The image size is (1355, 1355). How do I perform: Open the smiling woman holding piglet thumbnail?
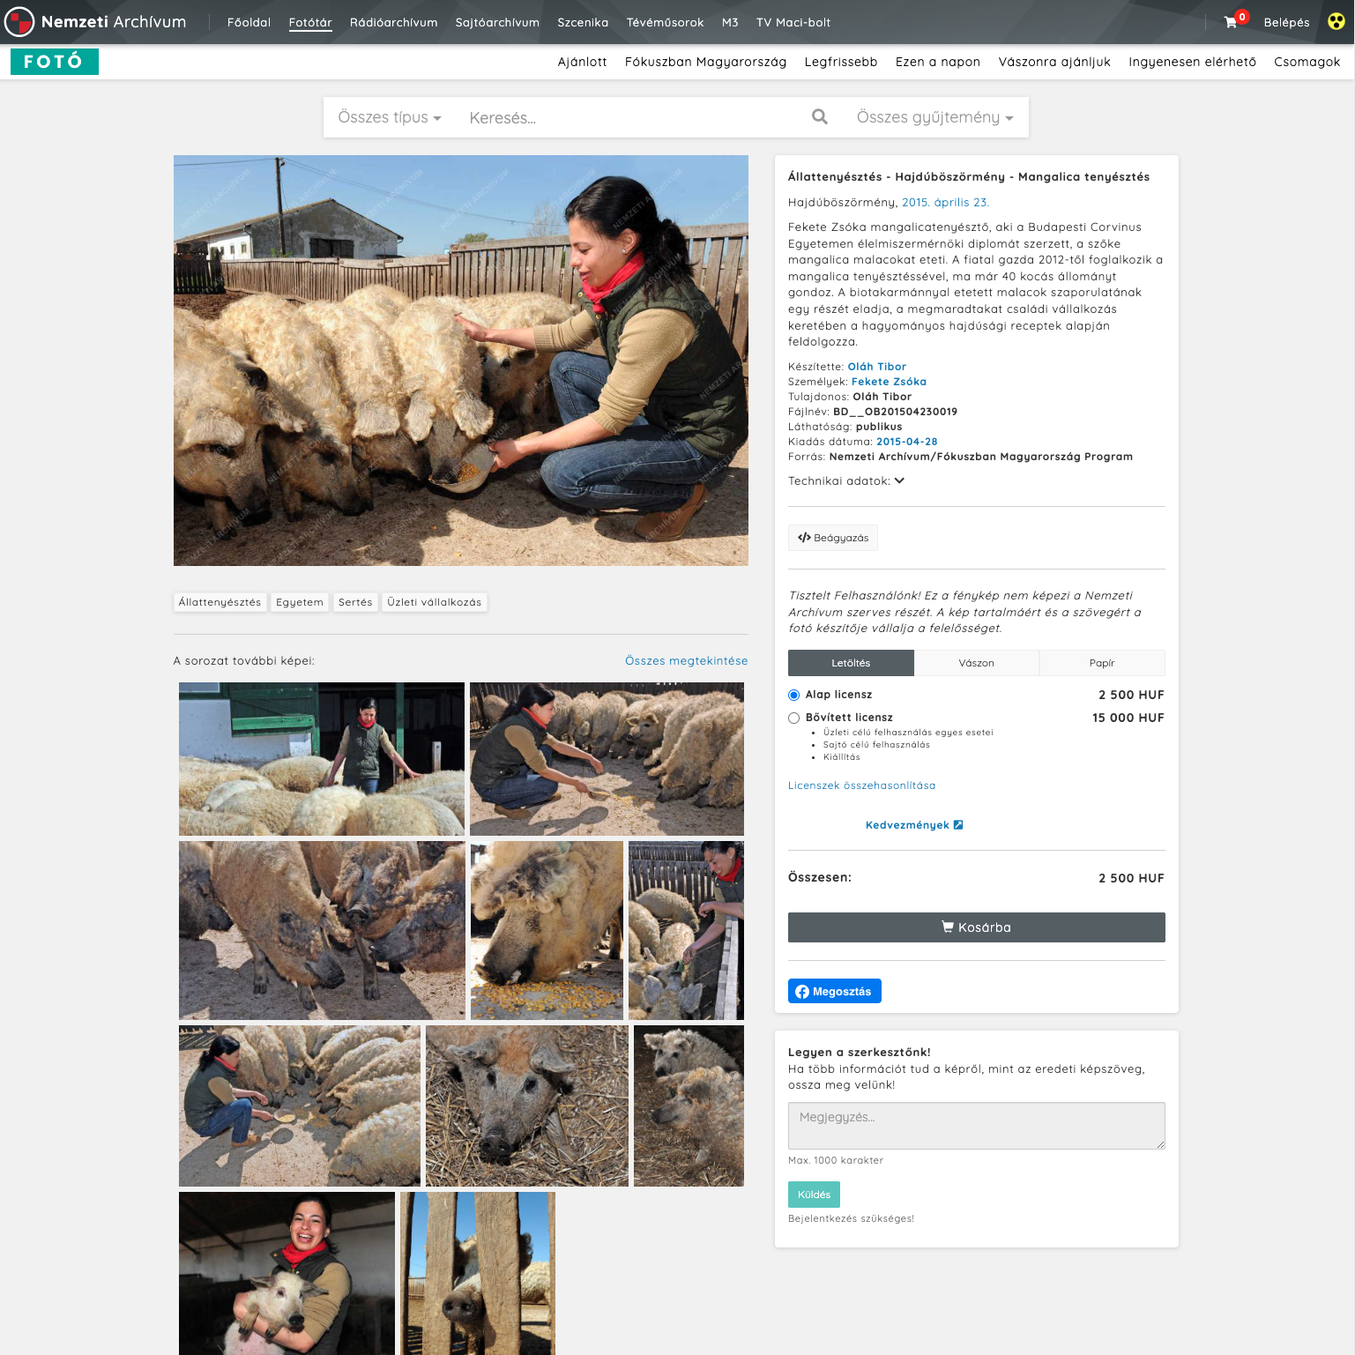tap(287, 1273)
